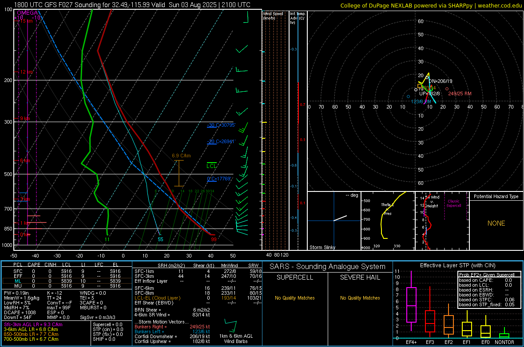This screenshot has height=347, width=524.
Task: Click No Quality Matches under SUPERCELL
Action: tap(295, 298)
